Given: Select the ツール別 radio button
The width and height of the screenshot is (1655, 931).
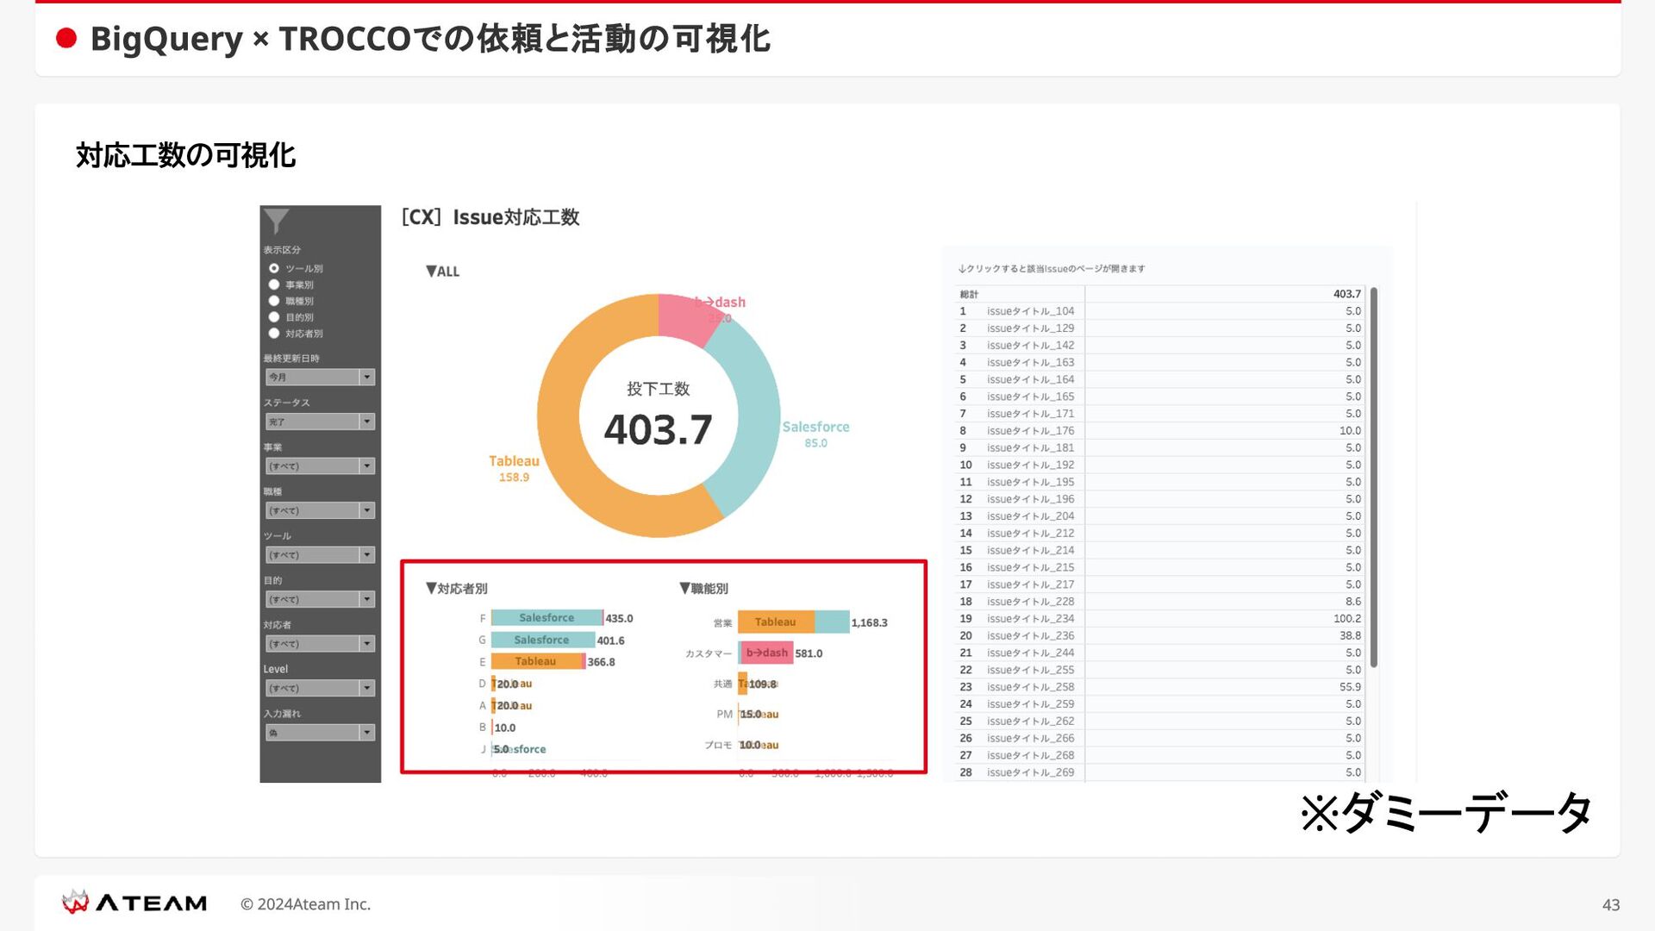Looking at the screenshot, I should [x=274, y=268].
